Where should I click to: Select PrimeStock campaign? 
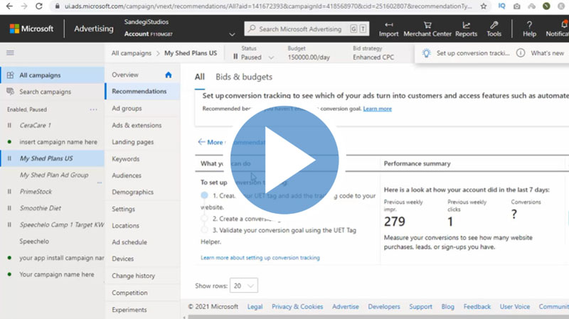(36, 191)
